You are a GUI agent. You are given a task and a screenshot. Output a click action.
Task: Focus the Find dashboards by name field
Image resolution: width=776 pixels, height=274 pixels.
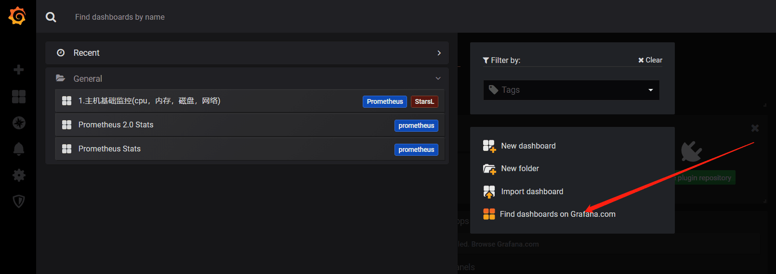[x=120, y=17]
